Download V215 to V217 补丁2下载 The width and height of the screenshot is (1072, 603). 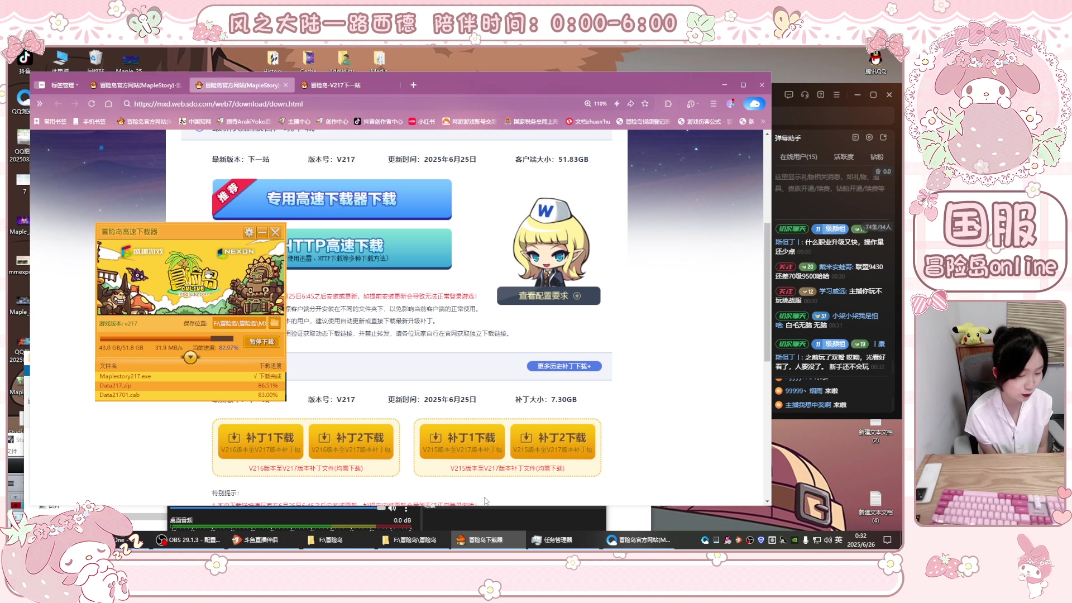point(553,441)
